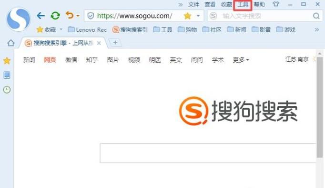Image resolution: width=325 pixels, height=188 pixels.
Task: Open the 帮助 menu
Action: tap(259, 4)
